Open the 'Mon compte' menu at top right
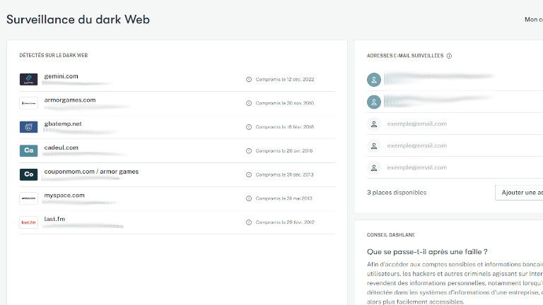 click(532, 20)
